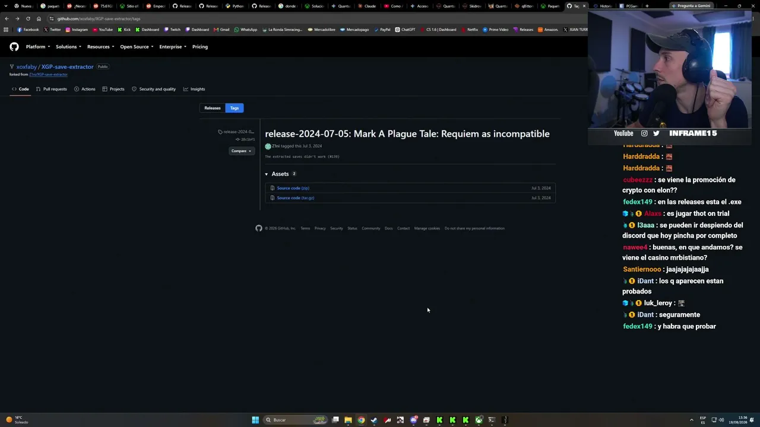Image resolution: width=760 pixels, height=427 pixels.
Task: Open the Platform dropdown menu
Action: (37, 47)
